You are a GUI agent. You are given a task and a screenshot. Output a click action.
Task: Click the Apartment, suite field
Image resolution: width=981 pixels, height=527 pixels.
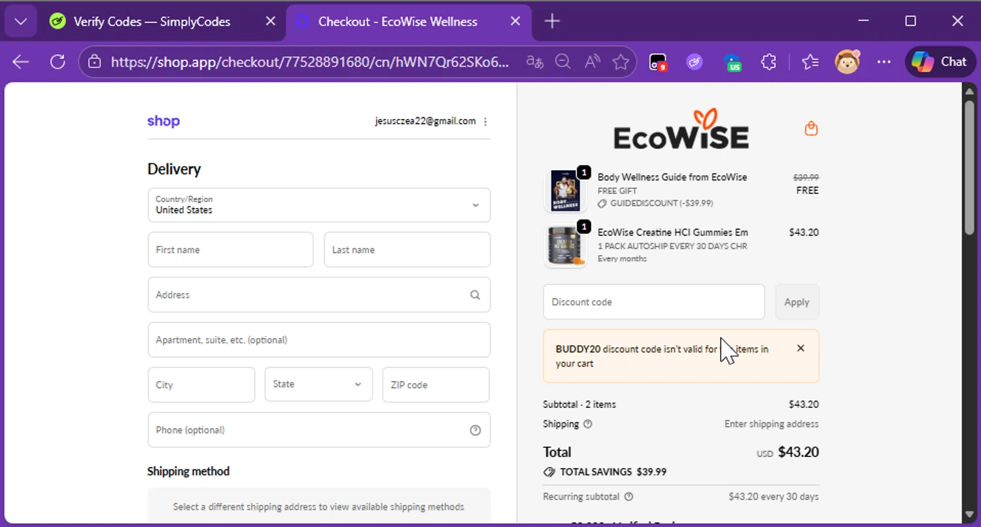[319, 340]
